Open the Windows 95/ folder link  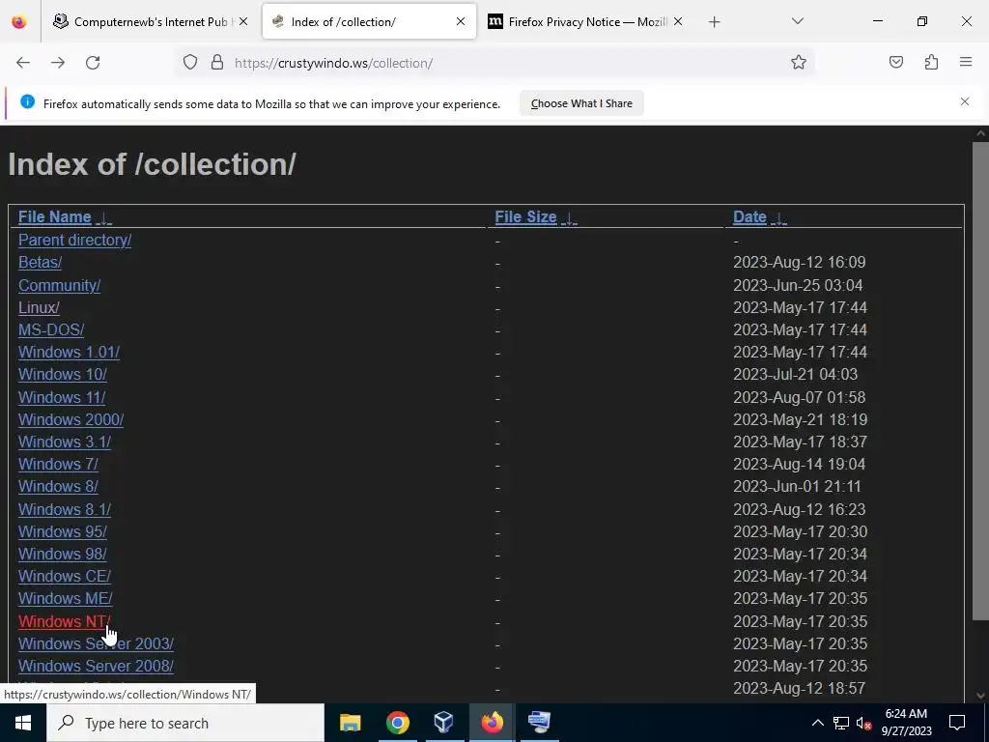(x=63, y=532)
